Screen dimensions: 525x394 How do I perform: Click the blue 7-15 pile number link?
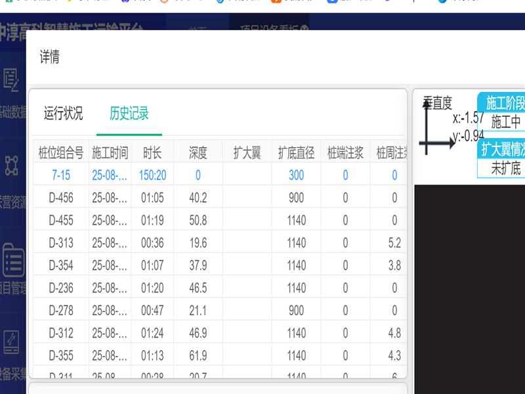[x=61, y=175]
